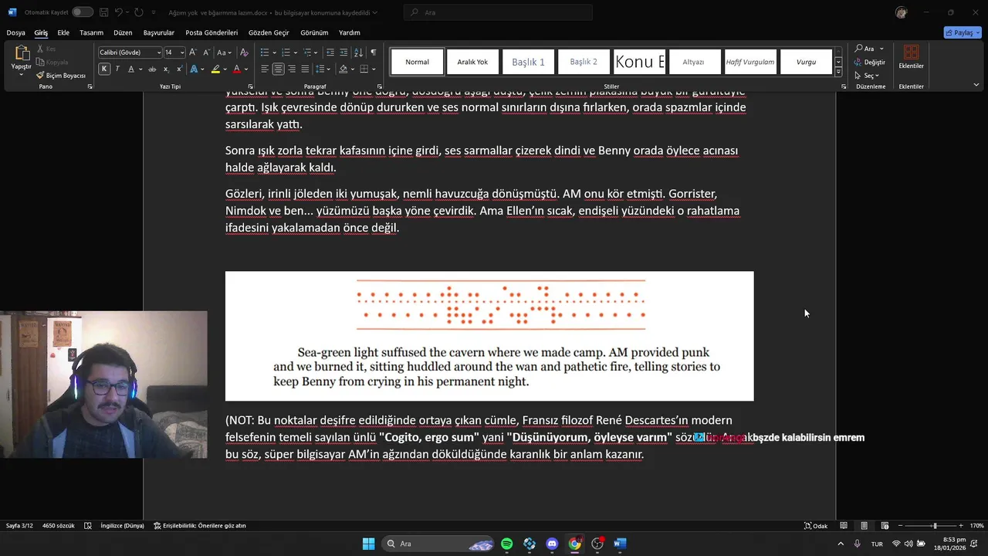988x556 pixels.
Task: Apply strikethrough formatting
Action: pyautogui.click(x=153, y=69)
